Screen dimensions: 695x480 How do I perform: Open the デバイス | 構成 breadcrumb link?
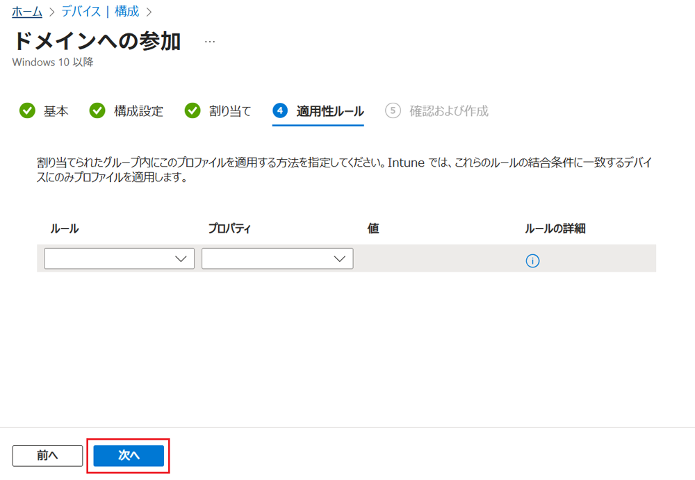tap(100, 12)
